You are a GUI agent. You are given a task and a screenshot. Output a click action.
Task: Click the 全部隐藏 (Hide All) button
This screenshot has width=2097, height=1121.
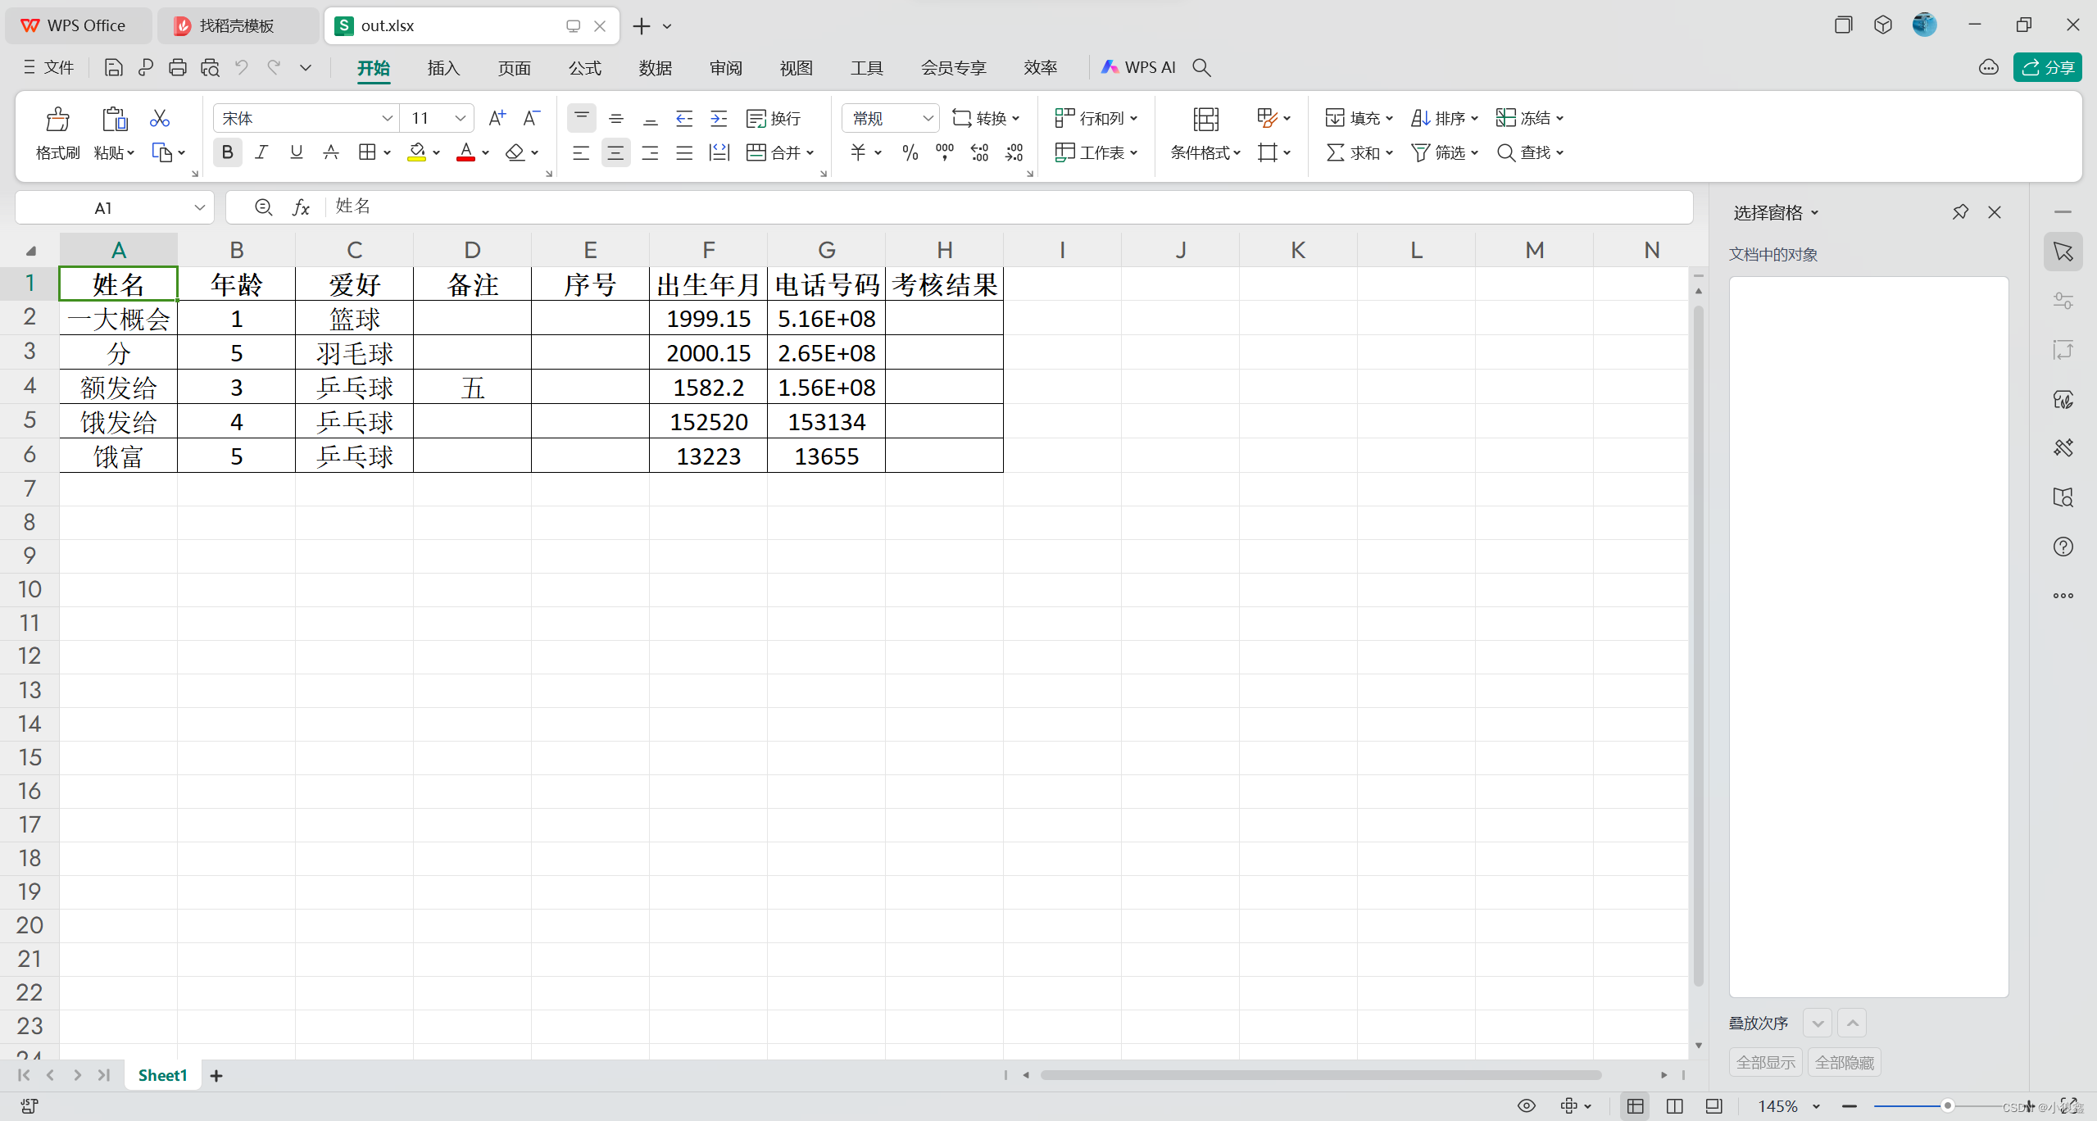[1844, 1062]
